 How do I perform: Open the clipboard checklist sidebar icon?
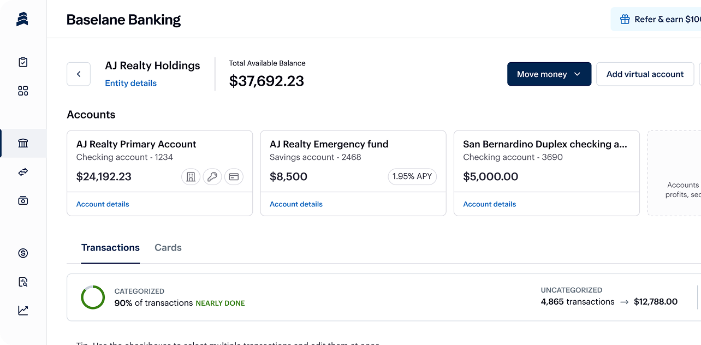[23, 62]
